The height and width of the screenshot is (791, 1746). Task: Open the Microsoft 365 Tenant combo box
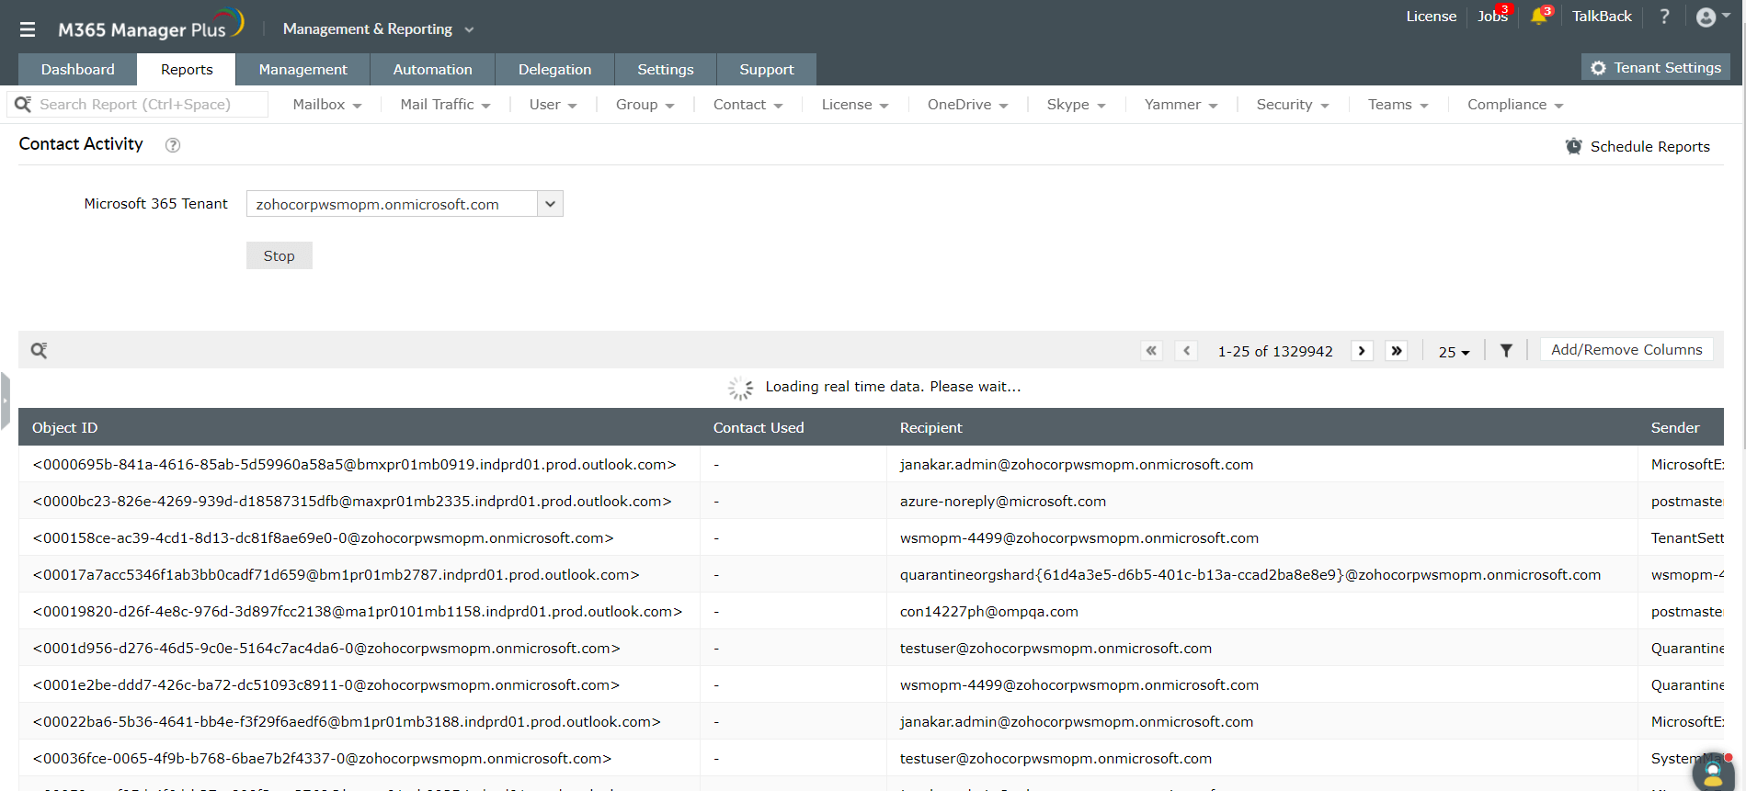tap(405, 204)
